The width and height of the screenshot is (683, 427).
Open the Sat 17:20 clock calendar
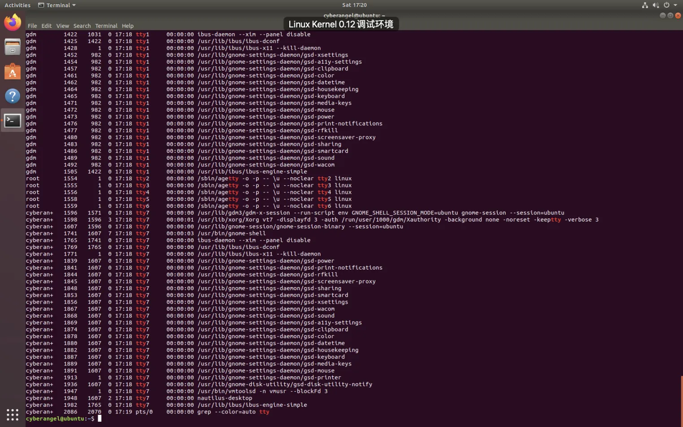click(x=354, y=5)
